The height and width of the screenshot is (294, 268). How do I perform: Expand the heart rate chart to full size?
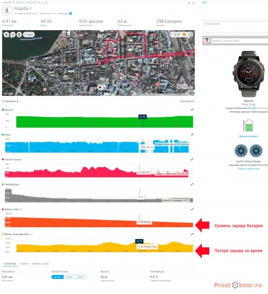[192, 159]
